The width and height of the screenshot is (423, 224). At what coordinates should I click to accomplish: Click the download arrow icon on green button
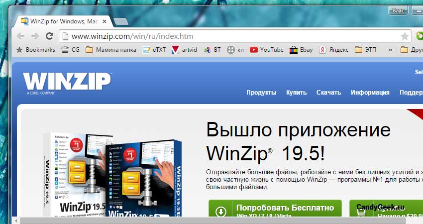click(220, 212)
